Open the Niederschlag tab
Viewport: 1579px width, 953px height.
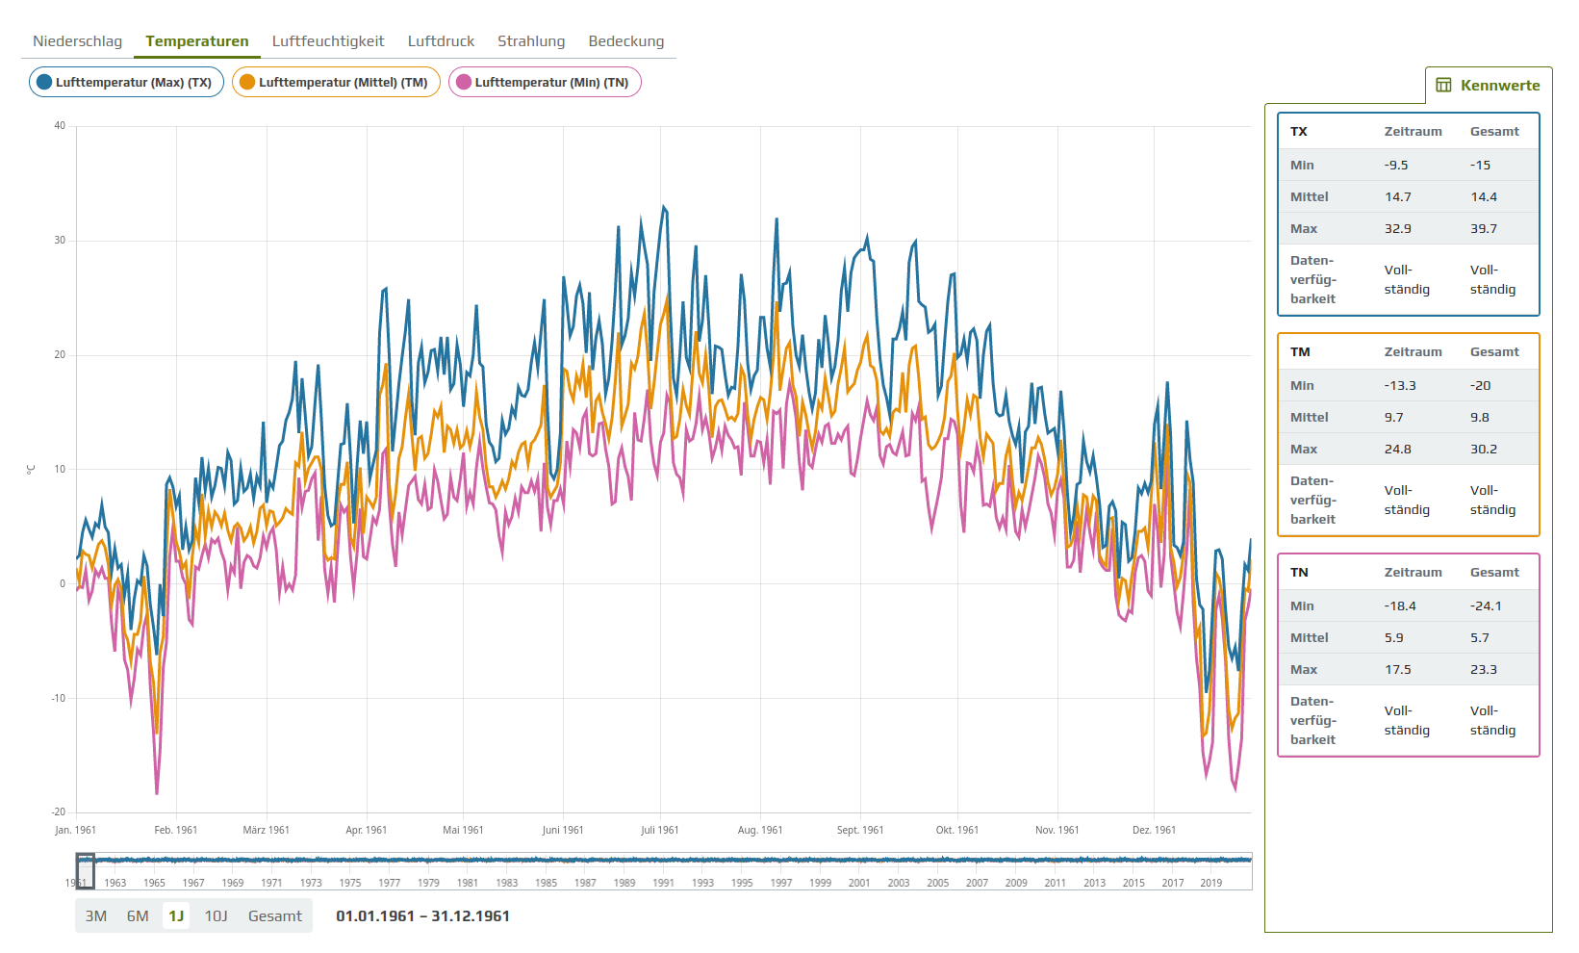coord(77,41)
